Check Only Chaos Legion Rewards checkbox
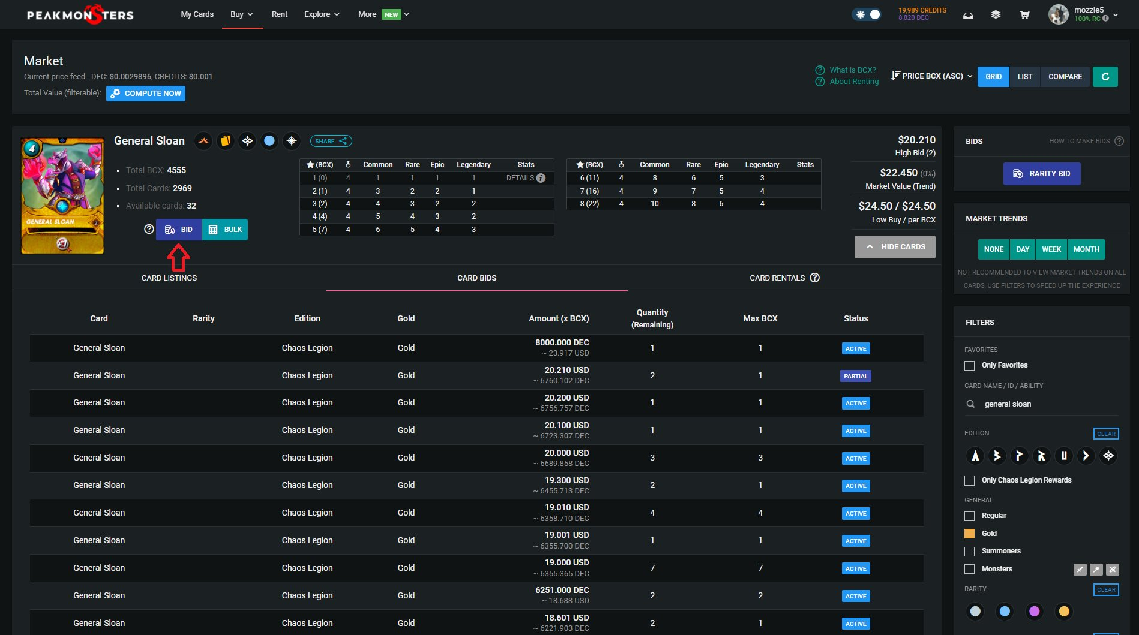Viewport: 1139px width, 635px height. [969, 480]
